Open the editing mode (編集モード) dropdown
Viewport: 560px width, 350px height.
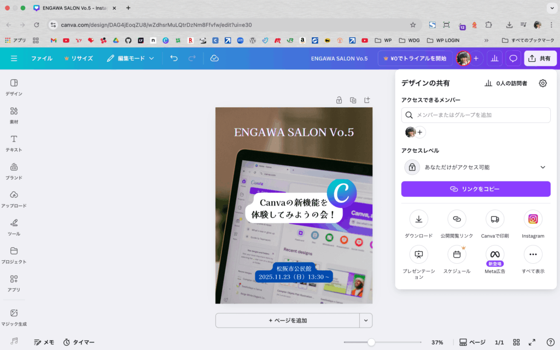pos(131,58)
